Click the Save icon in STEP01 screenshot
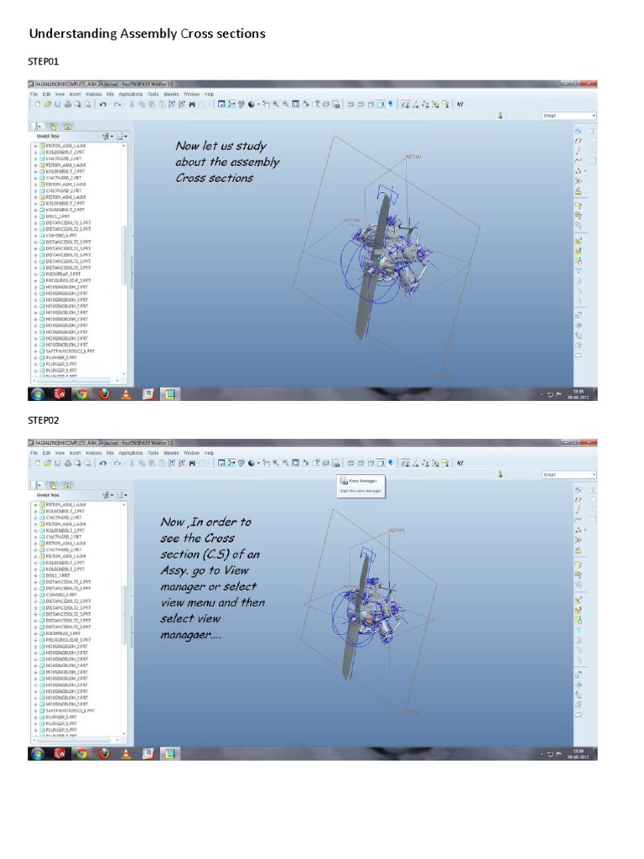 [x=57, y=104]
